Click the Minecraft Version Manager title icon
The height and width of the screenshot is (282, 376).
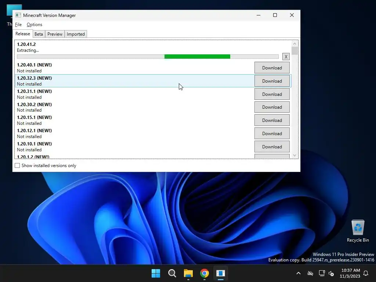tap(18, 15)
